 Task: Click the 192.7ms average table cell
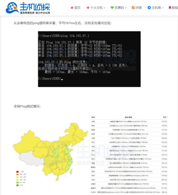[x=164, y=167]
